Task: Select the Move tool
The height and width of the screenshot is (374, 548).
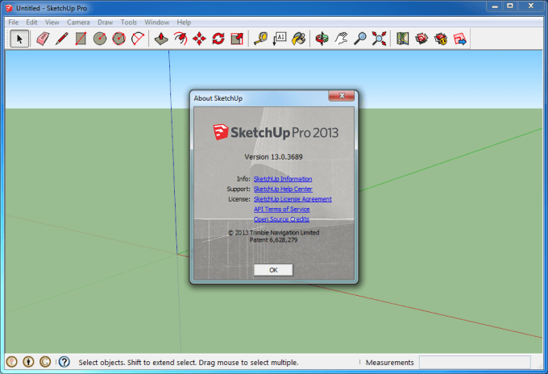Action: click(x=199, y=39)
